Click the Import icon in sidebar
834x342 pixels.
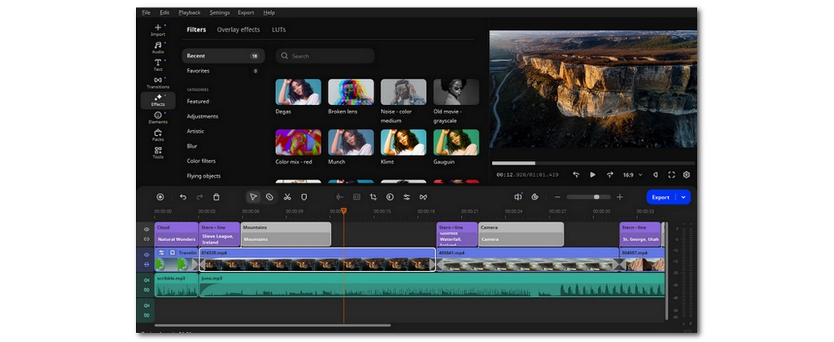pyautogui.click(x=158, y=29)
